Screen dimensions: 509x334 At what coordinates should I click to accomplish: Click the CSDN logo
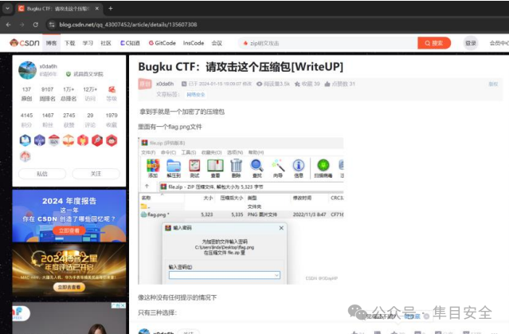(x=25, y=43)
